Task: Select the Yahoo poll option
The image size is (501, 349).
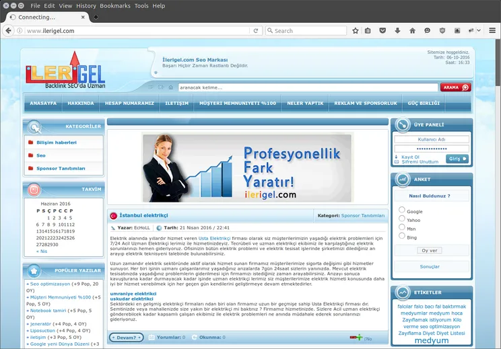Action: click(x=402, y=219)
